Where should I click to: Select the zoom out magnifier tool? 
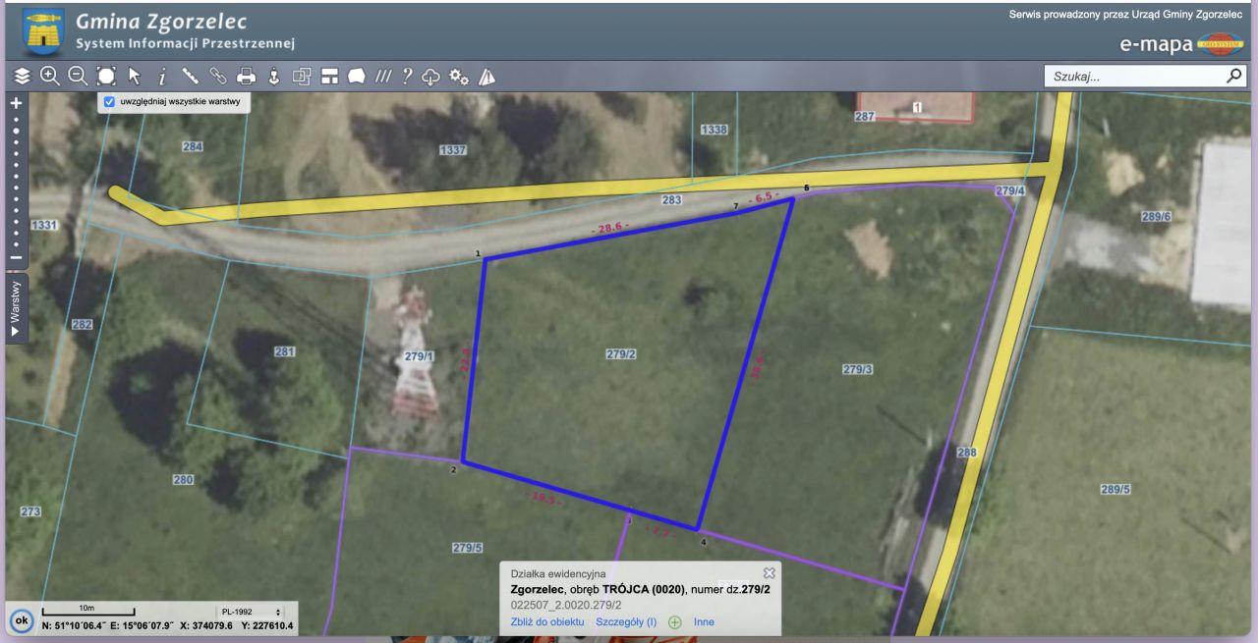[78, 77]
